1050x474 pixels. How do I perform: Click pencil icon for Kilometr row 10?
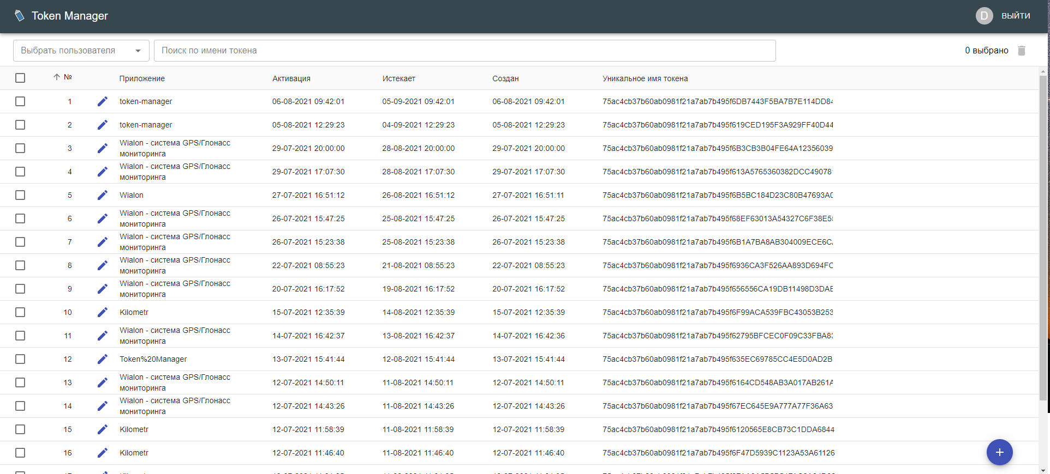pos(103,312)
